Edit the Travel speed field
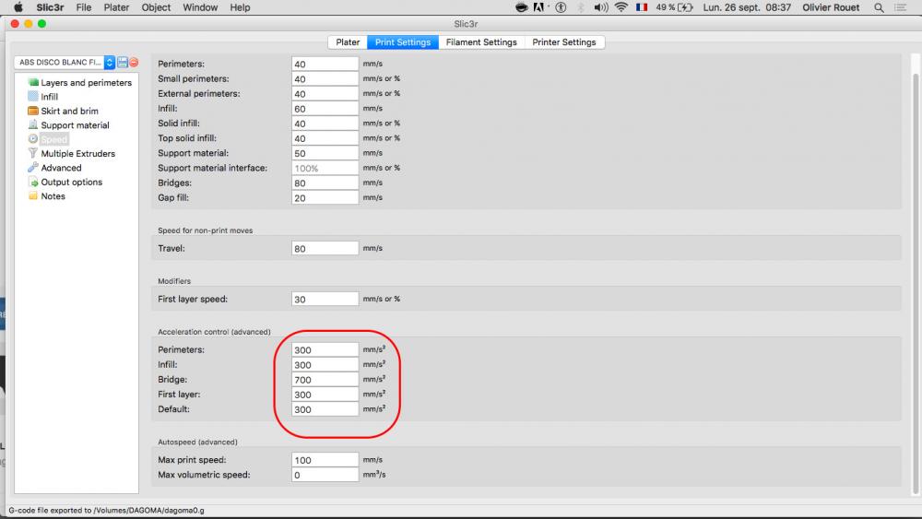Viewport: 922px width, 519px height. pyautogui.click(x=325, y=248)
